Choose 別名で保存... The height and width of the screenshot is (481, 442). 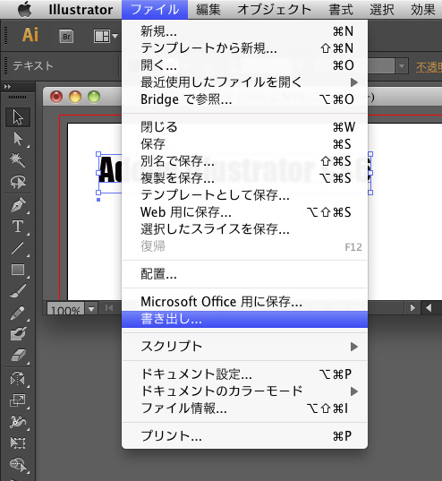244,160
